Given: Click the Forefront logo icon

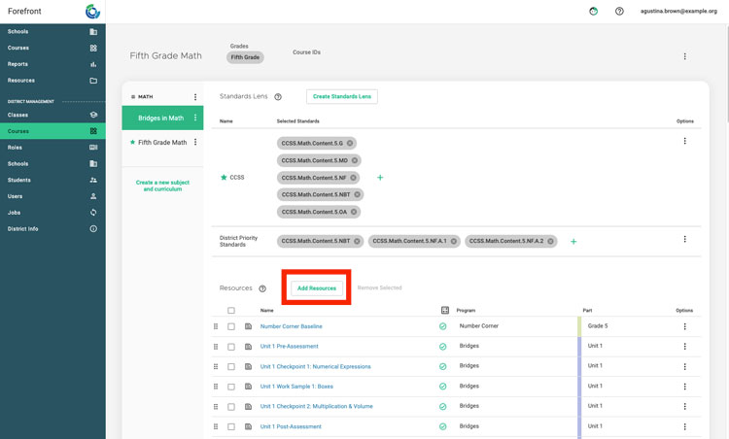Looking at the screenshot, I should [92, 11].
